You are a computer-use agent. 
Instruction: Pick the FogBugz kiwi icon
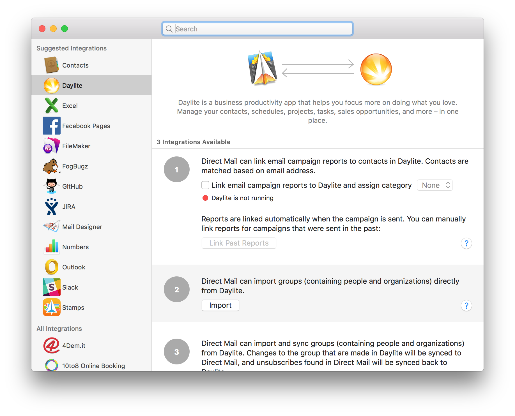pos(52,166)
